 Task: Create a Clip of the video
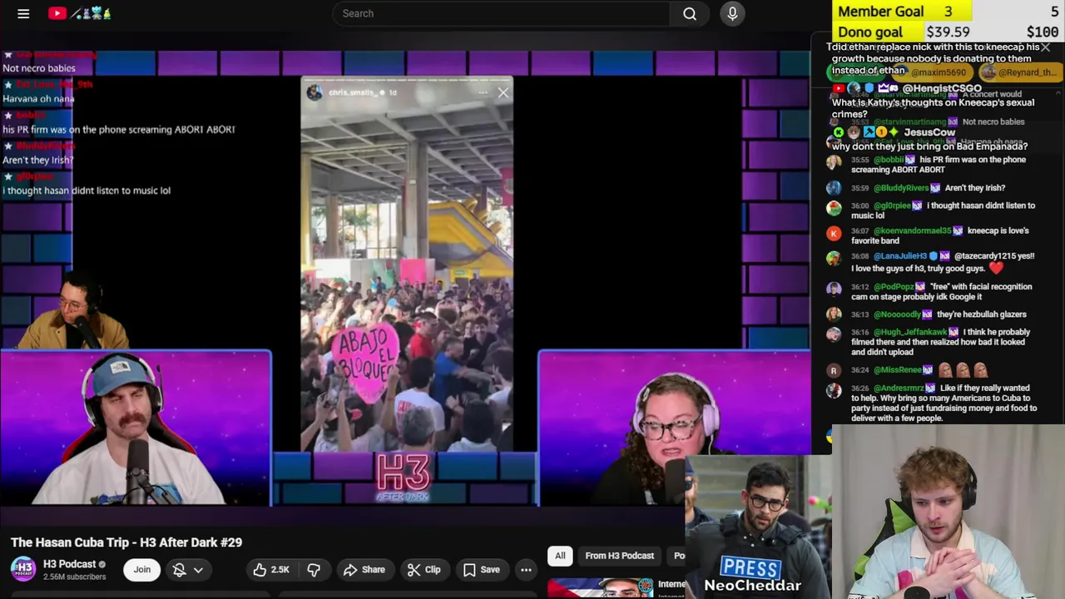(x=424, y=570)
